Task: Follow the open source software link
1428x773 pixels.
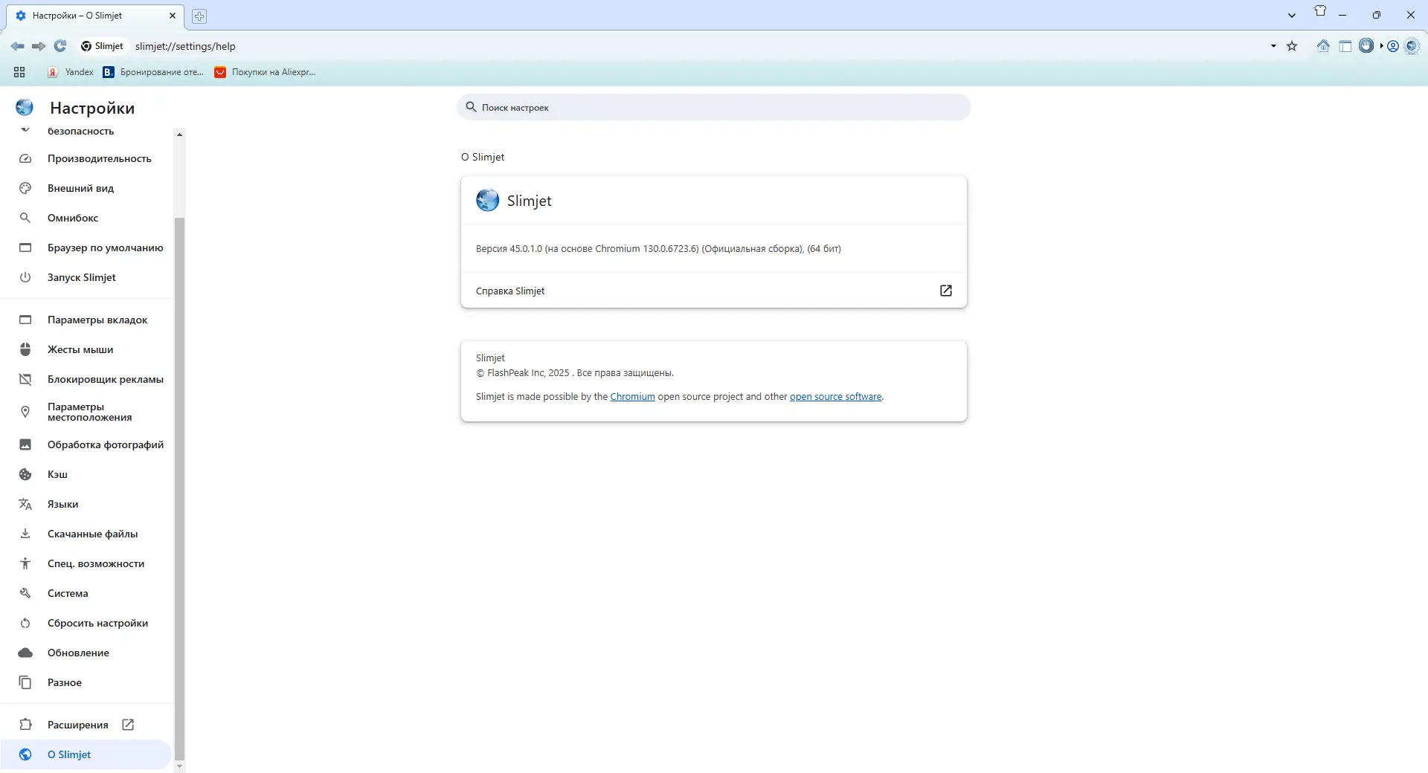Action: click(835, 397)
